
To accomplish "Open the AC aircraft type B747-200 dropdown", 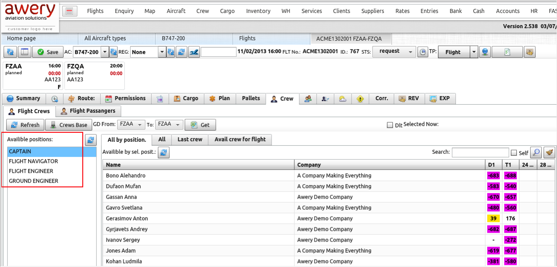I will pos(105,52).
